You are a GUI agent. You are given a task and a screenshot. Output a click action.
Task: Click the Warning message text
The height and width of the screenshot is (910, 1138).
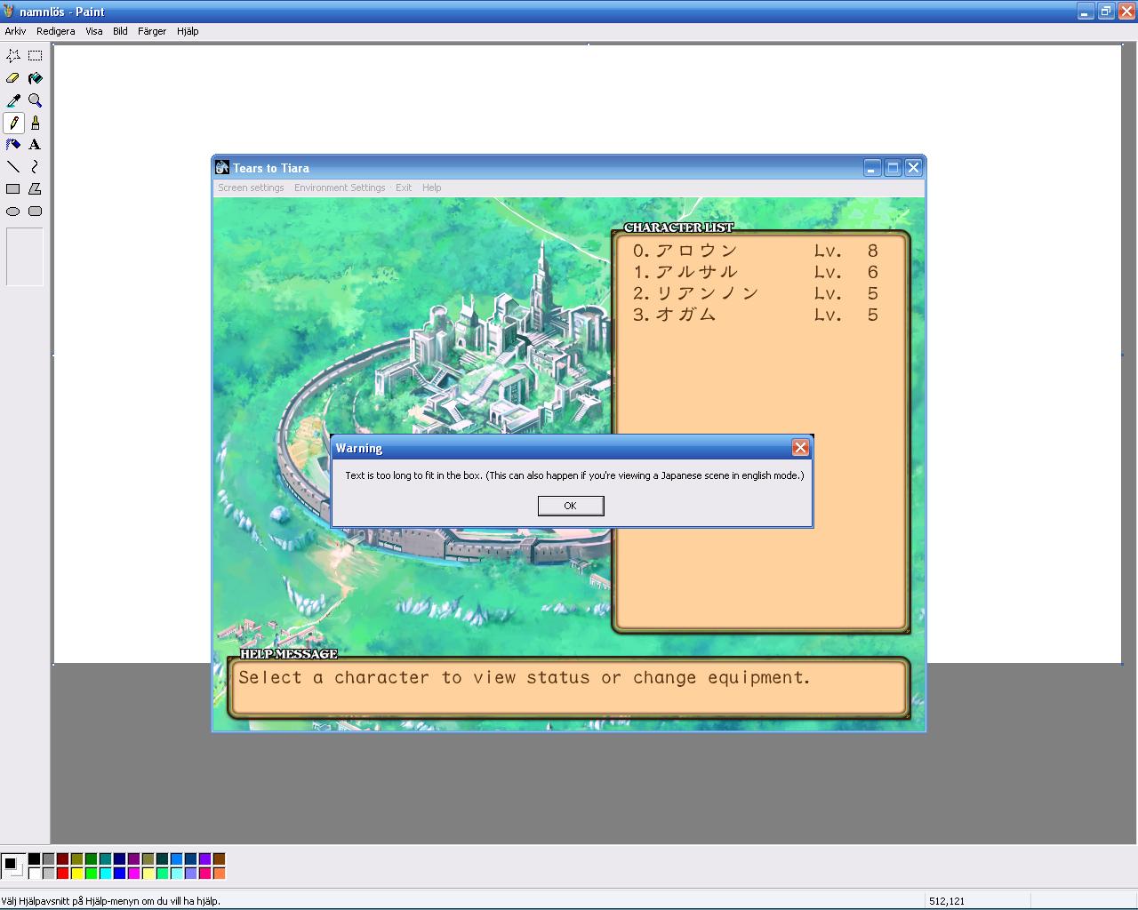(574, 475)
